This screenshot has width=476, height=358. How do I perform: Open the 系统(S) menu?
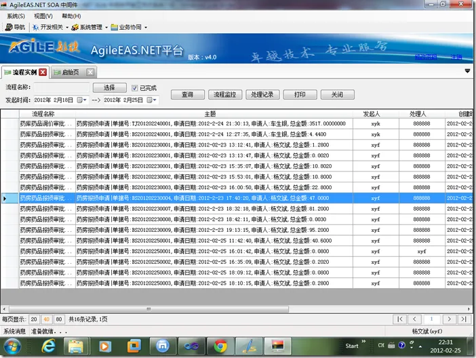(16, 16)
